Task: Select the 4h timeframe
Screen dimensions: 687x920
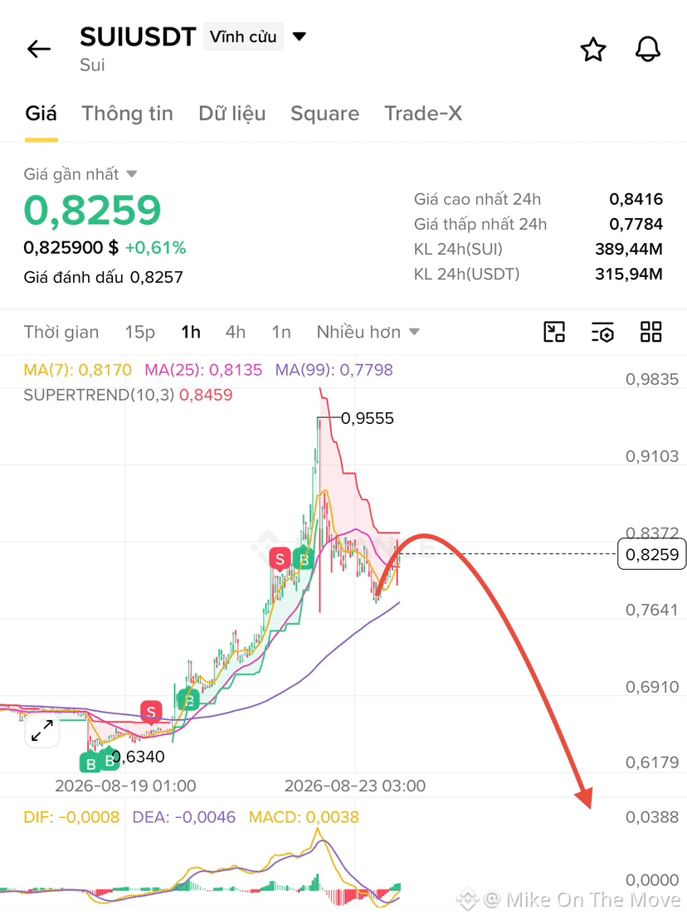Action: pyautogui.click(x=236, y=332)
